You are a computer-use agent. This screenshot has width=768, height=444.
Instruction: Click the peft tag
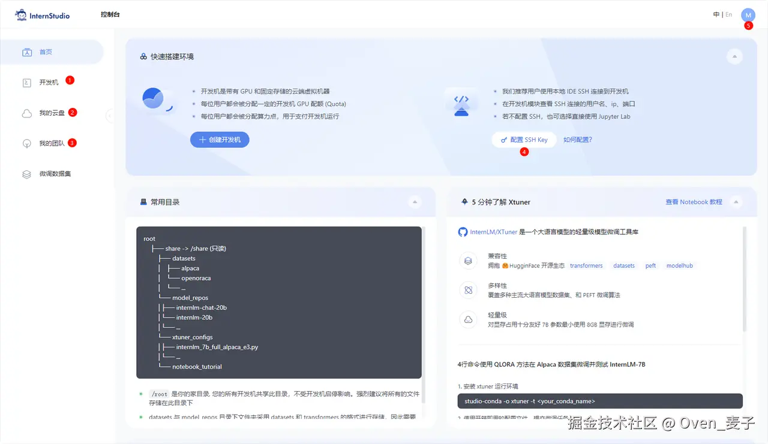tap(650, 265)
